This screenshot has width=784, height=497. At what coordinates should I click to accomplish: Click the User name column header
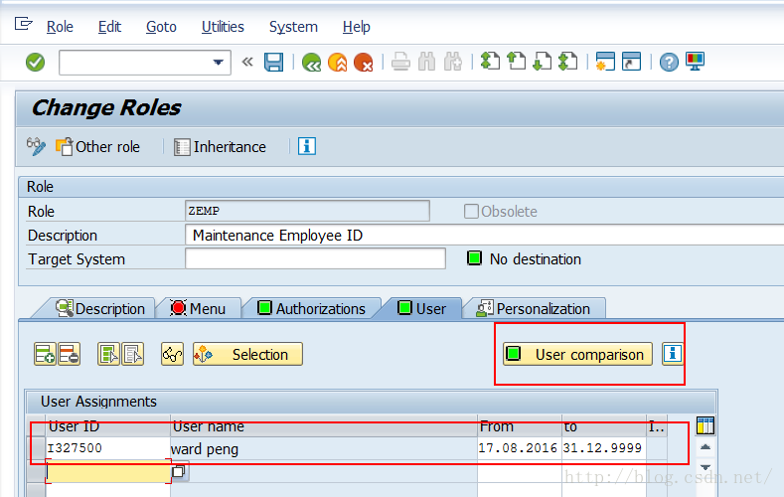click(x=324, y=426)
